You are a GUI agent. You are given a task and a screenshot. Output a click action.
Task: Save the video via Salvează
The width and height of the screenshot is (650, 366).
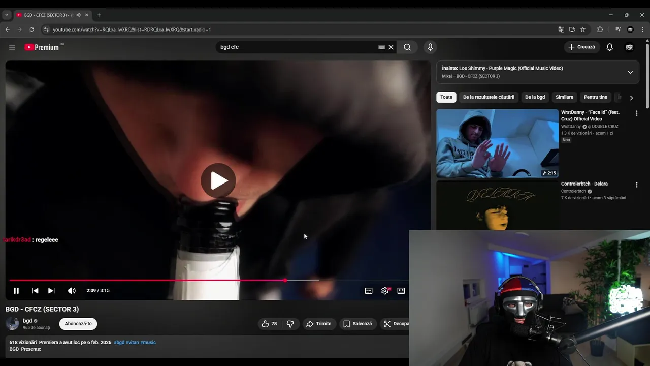point(357,324)
